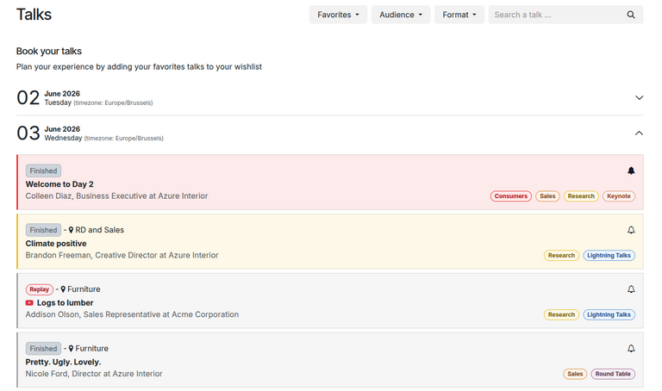Open the Audience filter dropdown
Viewport: 662px width, 391px height.
[401, 15]
